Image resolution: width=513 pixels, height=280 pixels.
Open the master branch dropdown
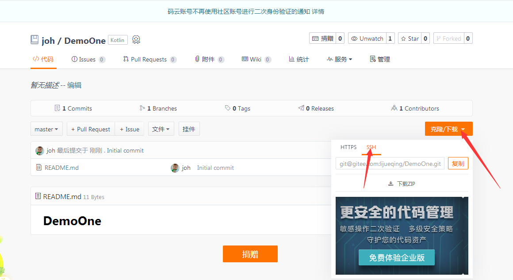pyautogui.click(x=46, y=129)
